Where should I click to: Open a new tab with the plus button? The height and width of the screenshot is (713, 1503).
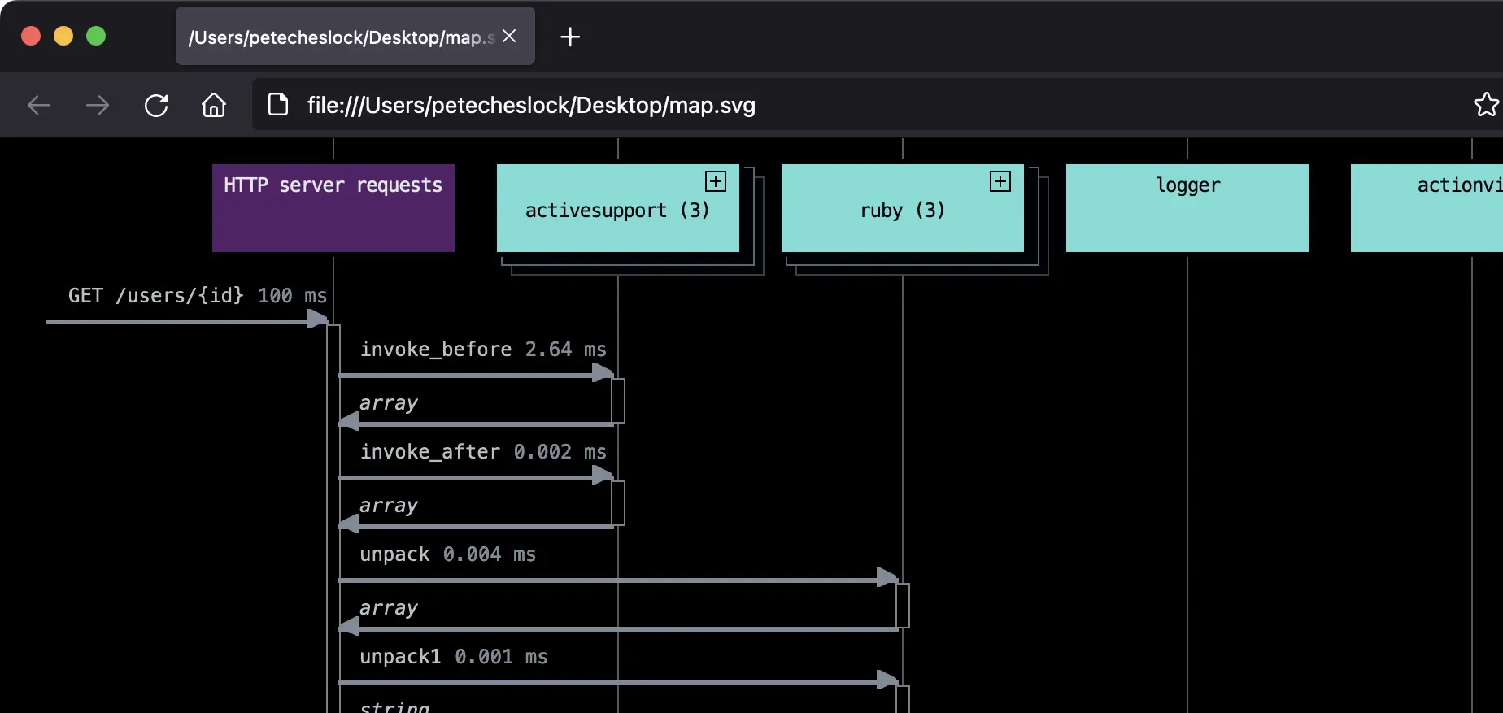click(x=570, y=37)
